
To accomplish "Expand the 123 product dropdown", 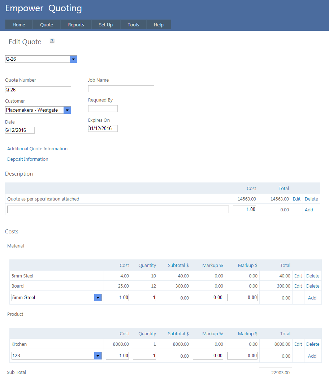I will [98, 356].
